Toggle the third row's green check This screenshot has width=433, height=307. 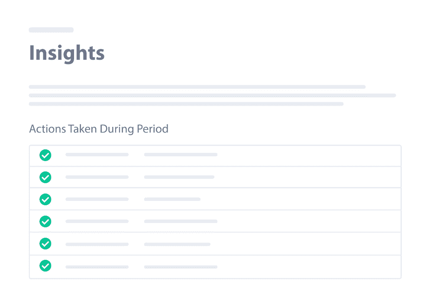(45, 199)
